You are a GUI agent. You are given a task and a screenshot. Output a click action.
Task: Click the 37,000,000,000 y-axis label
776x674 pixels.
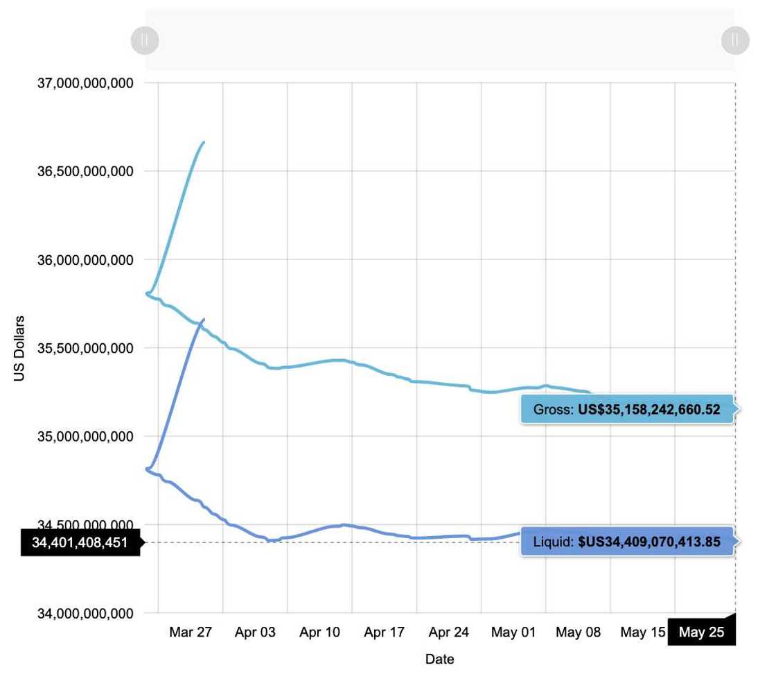pyautogui.click(x=85, y=83)
